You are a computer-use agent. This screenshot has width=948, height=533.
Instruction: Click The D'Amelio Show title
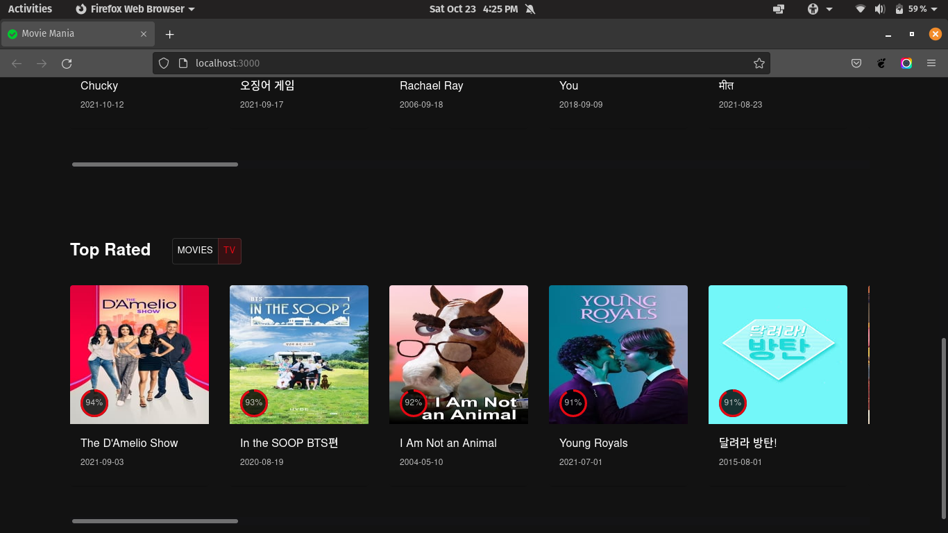(129, 443)
